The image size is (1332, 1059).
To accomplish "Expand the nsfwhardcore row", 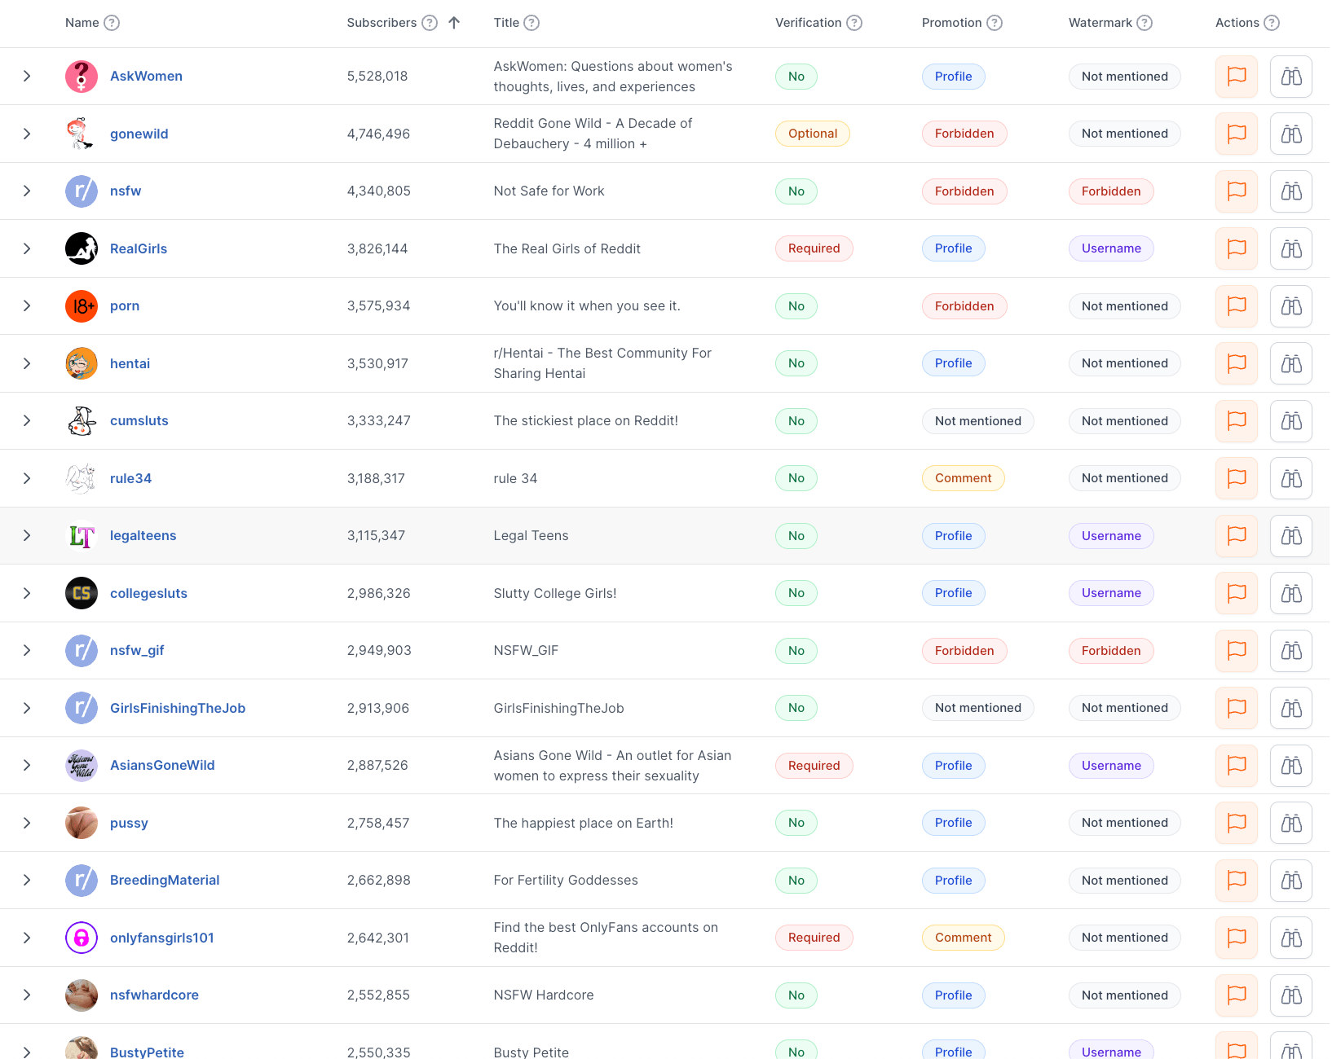I will tap(27, 995).
